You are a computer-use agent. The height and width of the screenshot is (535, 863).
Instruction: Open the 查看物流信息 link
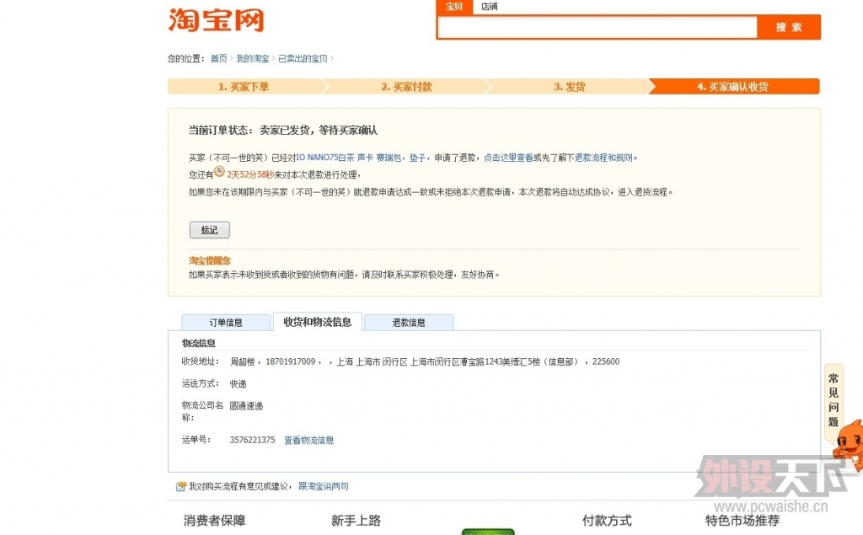[308, 440]
